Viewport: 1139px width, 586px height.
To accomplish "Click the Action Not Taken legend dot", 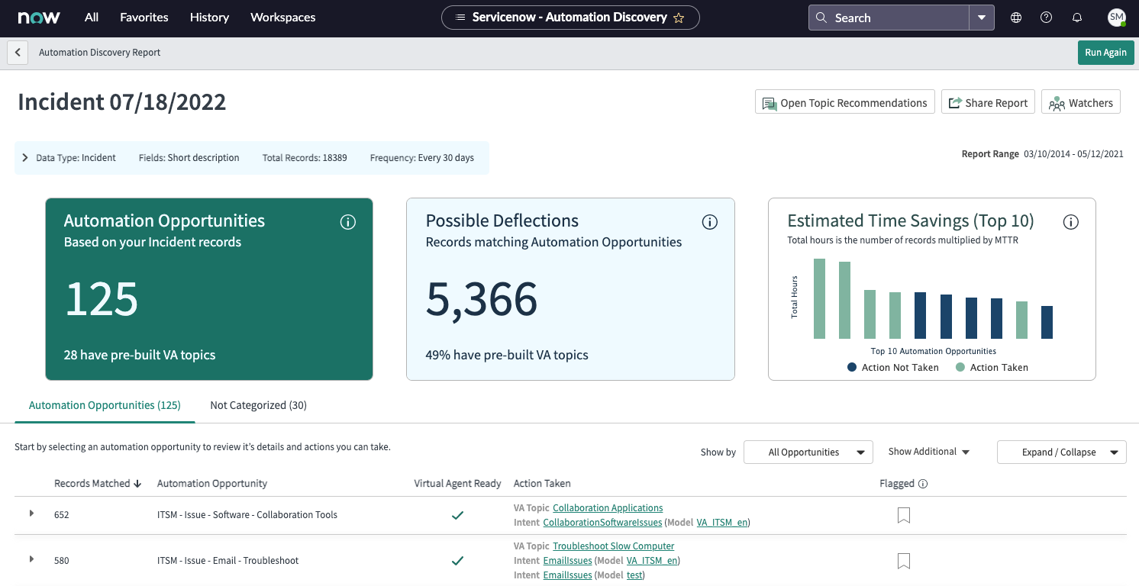I will click(852, 367).
